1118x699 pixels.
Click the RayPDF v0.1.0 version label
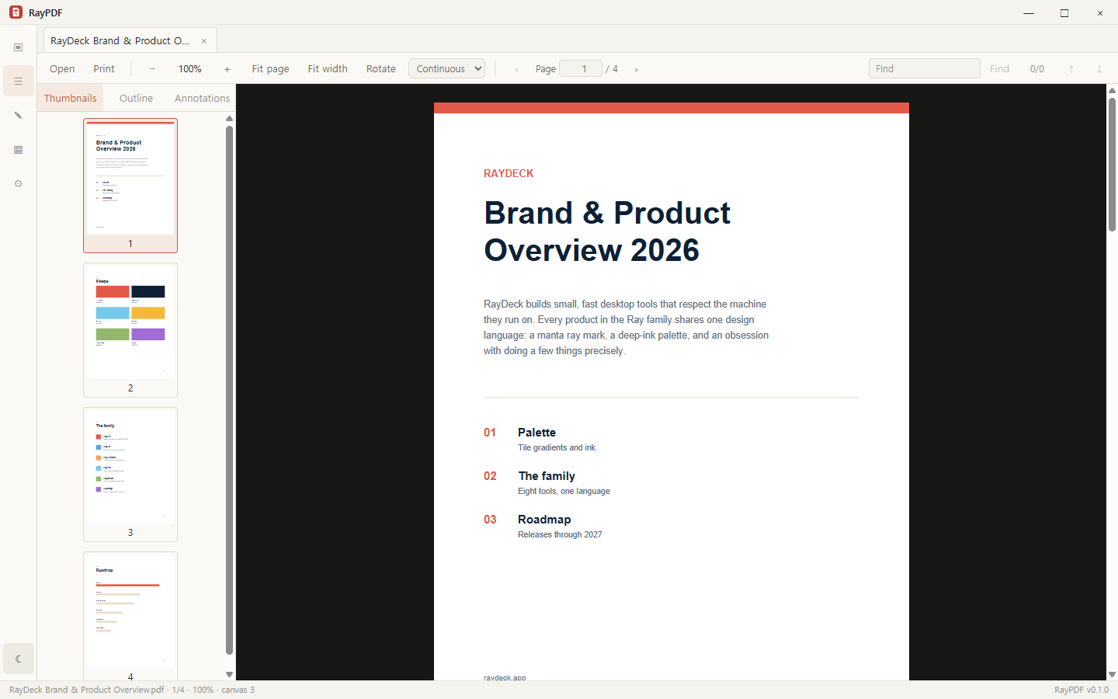[1082, 690]
